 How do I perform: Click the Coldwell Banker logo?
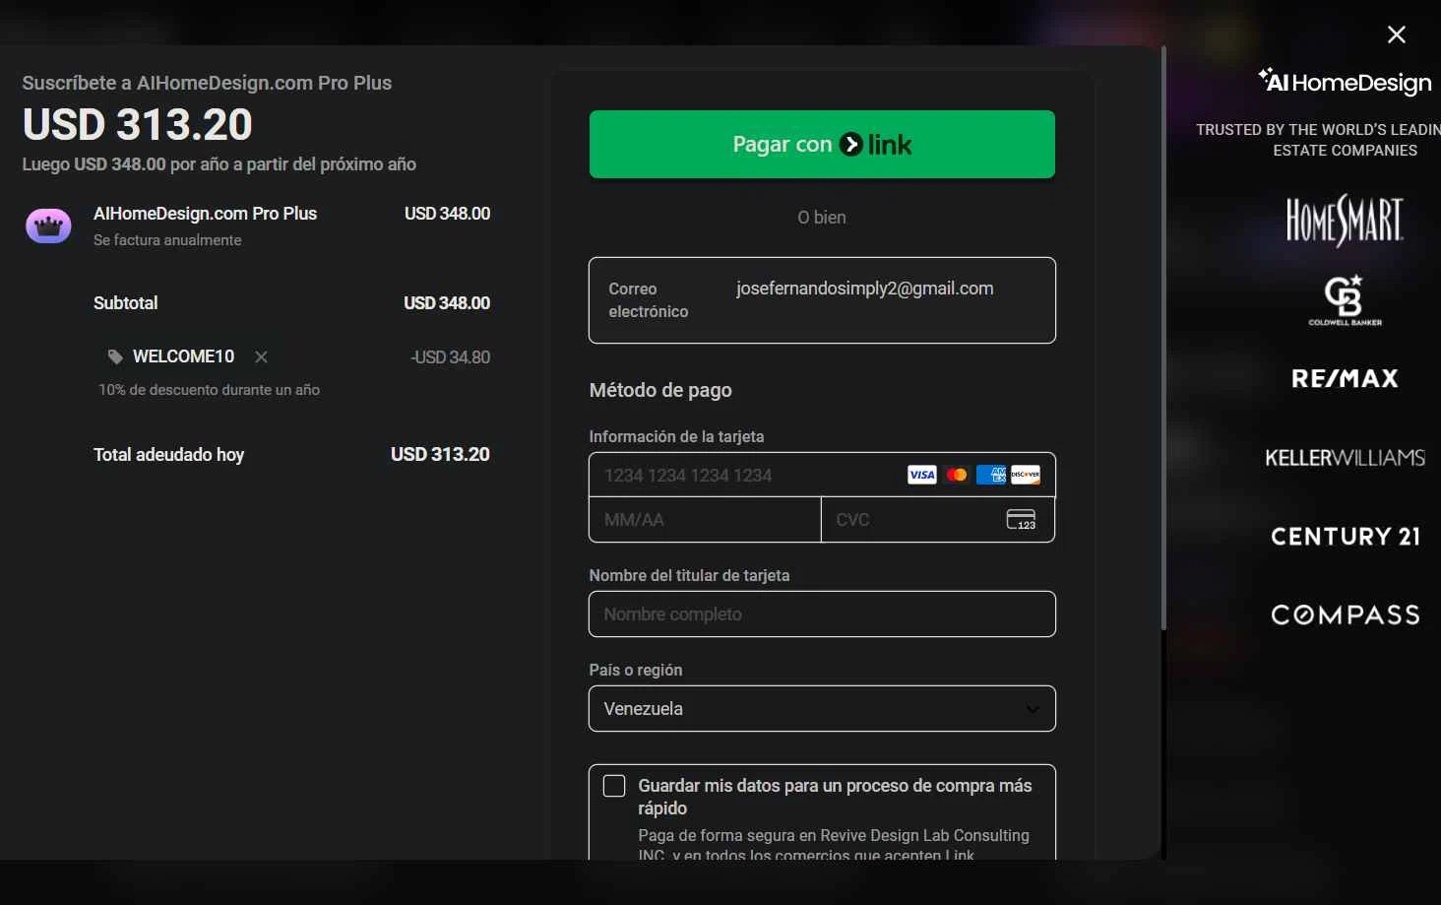click(x=1345, y=300)
